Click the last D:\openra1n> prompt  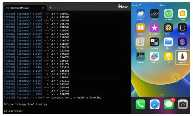(x=14, y=111)
